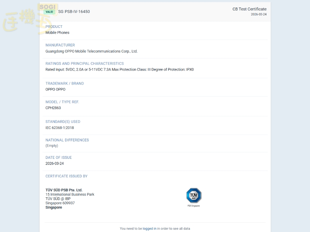Viewport: 310px width, 232px height.
Task: Select Guangdong OPPO Mobile Telecommunications Corp., Ltd. text
Action: 91,51
